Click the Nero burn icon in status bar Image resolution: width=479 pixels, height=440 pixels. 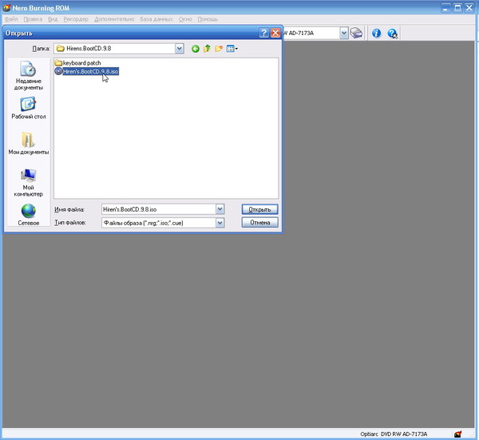click(x=457, y=434)
